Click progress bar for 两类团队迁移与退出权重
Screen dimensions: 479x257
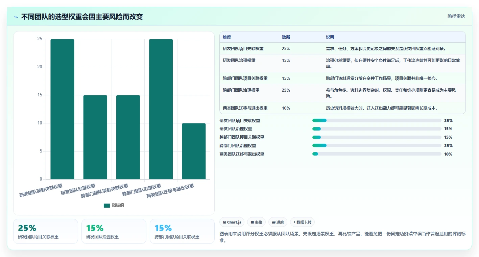click(377, 154)
